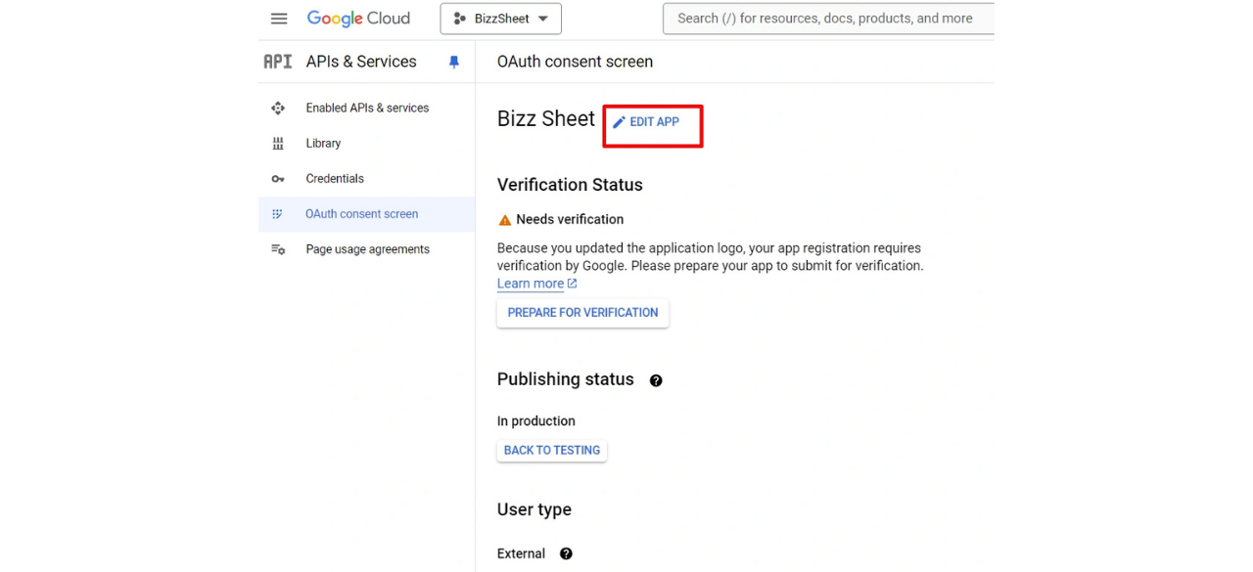Open Enabled APIs & services in sidebar

pyautogui.click(x=366, y=108)
